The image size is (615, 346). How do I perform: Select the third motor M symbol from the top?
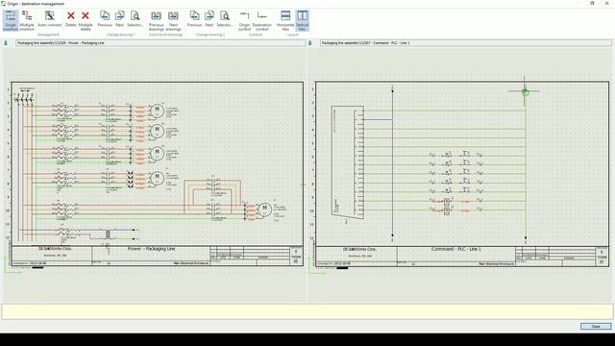coord(158,153)
